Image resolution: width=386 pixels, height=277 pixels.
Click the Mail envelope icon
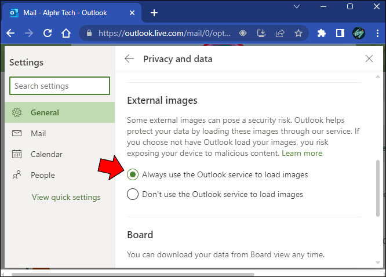[x=17, y=133]
